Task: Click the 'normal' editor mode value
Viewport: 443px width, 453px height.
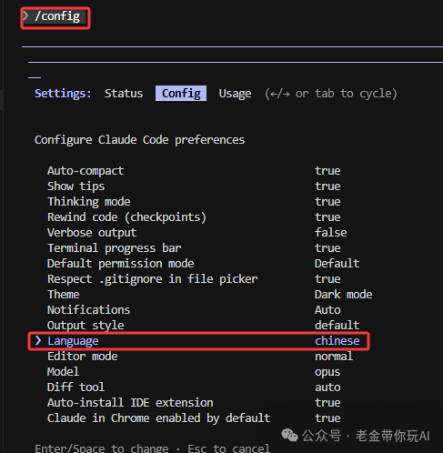Action: coord(334,357)
